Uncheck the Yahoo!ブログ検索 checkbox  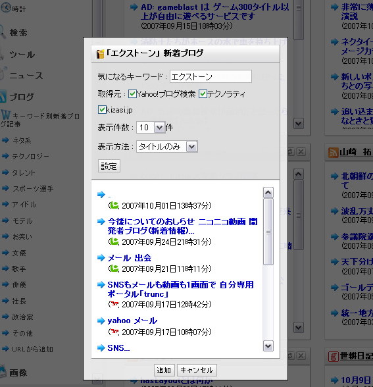pyautogui.click(x=132, y=94)
